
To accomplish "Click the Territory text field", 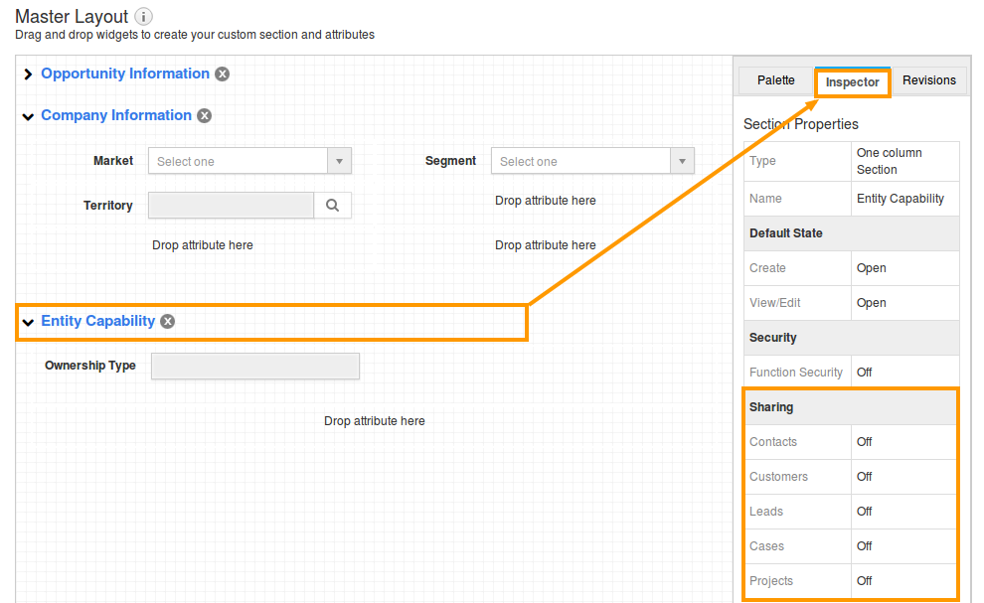I will point(231,206).
